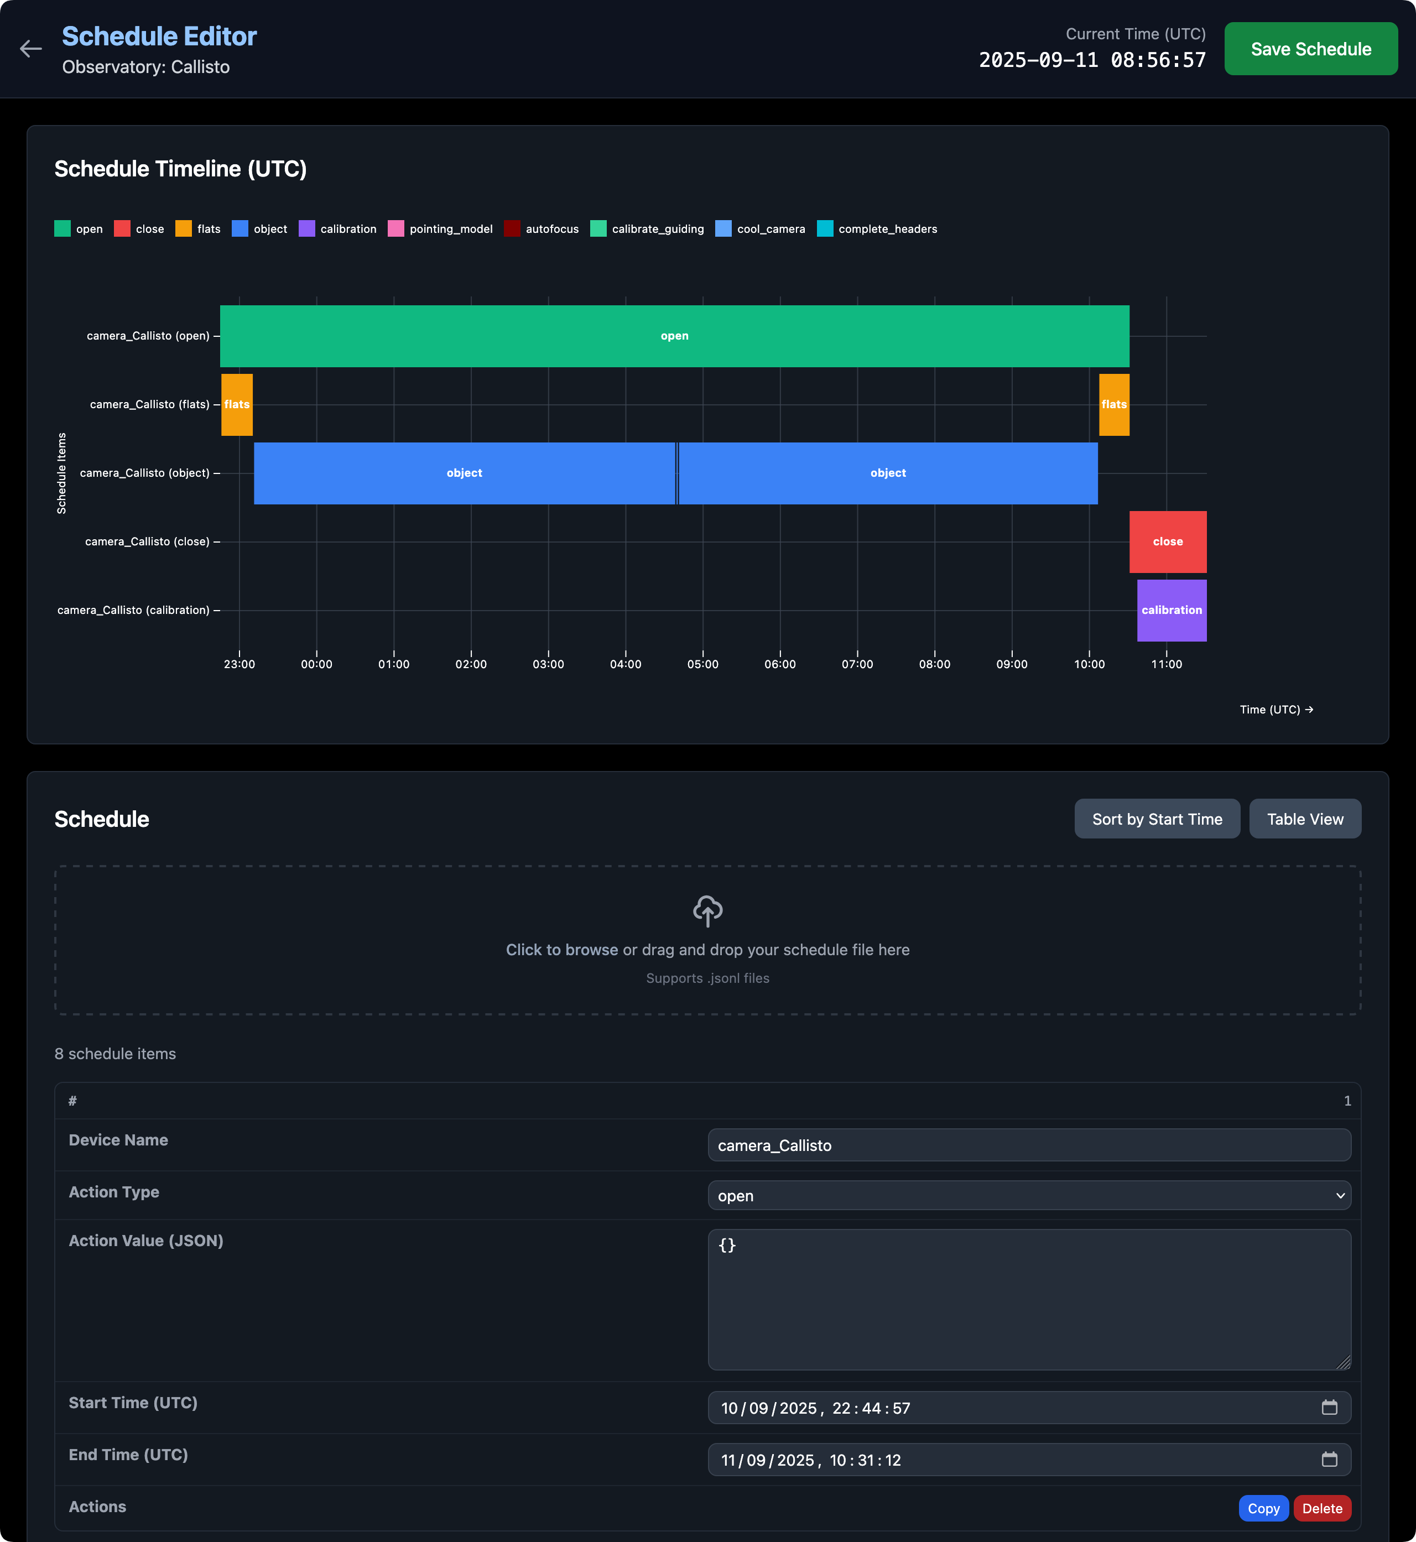Select the red close bar on timeline
The height and width of the screenshot is (1542, 1416).
pyautogui.click(x=1167, y=541)
